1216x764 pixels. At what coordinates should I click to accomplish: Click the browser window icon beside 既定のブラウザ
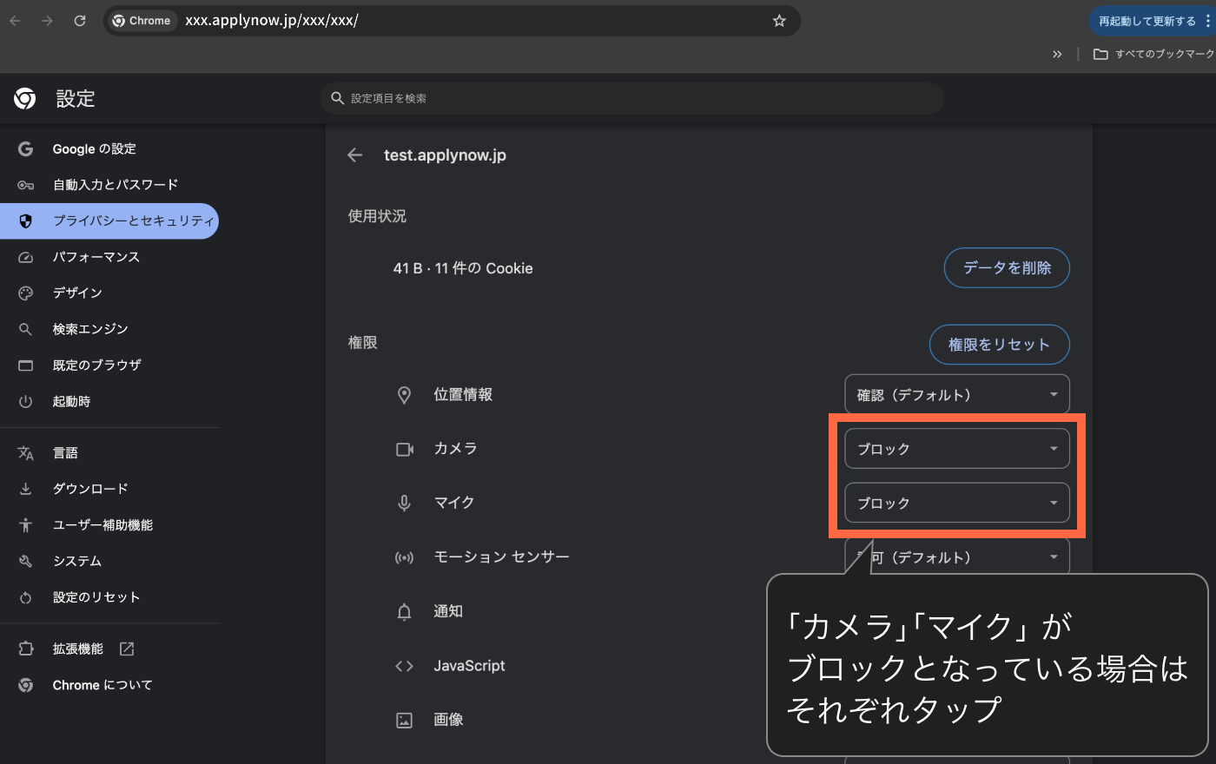point(25,366)
